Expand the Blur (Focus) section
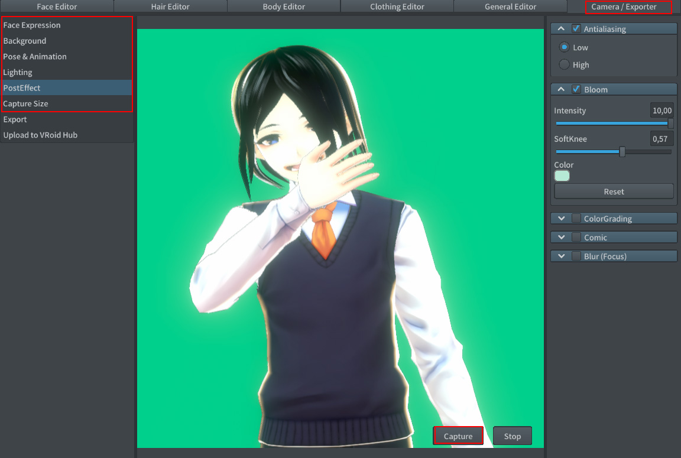 point(560,256)
